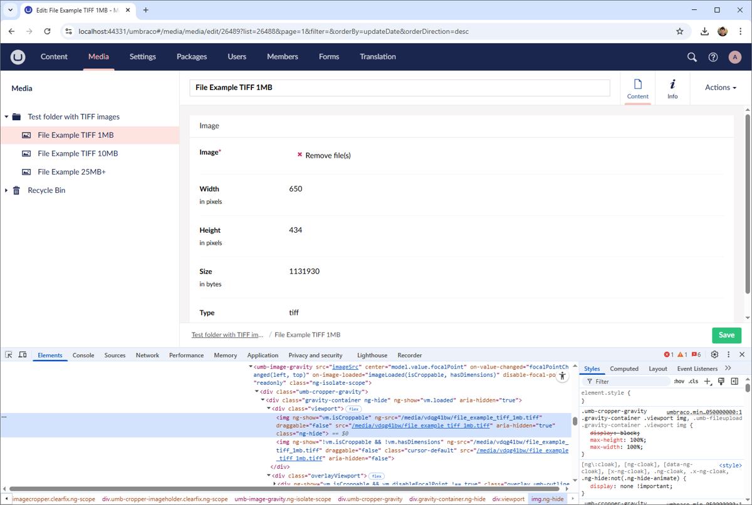Screen dimensions: 752x505
Task: Toggle the DevTools device toolbar
Action: coord(23,355)
